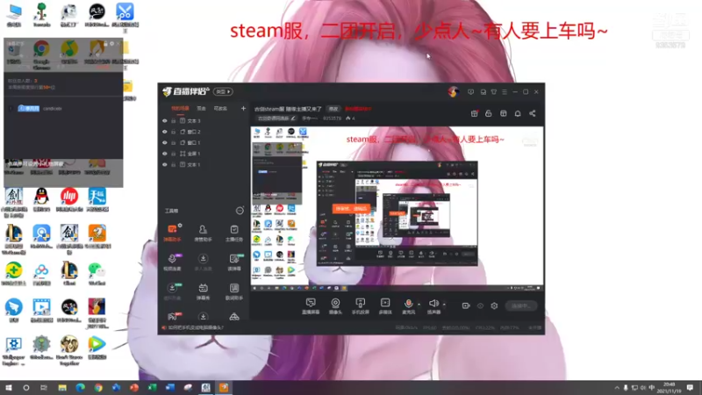Open the QQ penguin desktop shortcut
This screenshot has height=395, width=702.
(41, 199)
